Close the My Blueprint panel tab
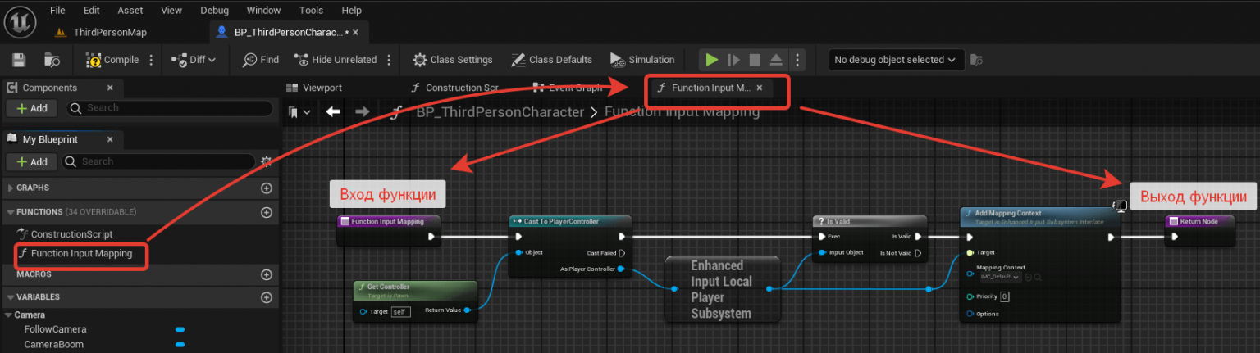The height and width of the screenshot is (353, 1260). pos(111,139)
